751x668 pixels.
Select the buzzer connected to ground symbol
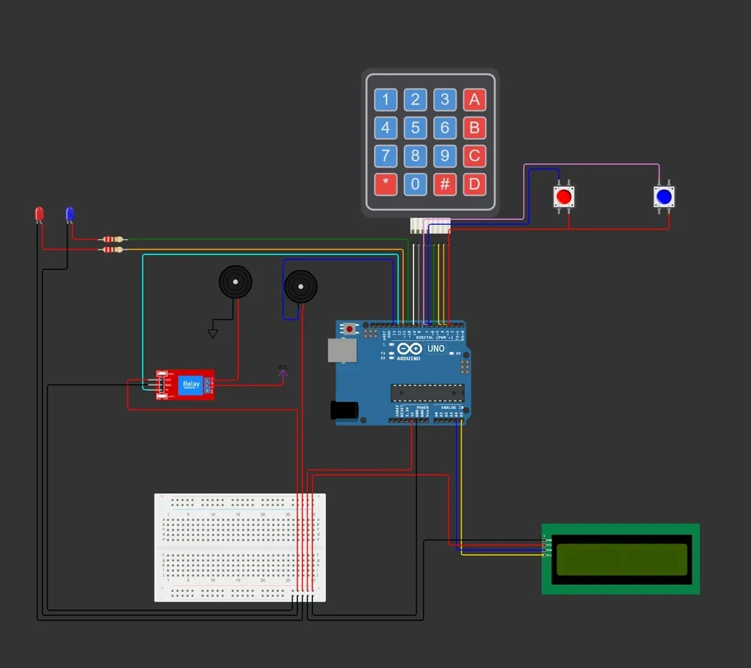point(235,282)
